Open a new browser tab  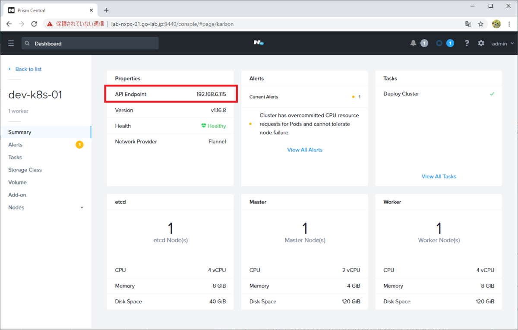coord(106,10)
